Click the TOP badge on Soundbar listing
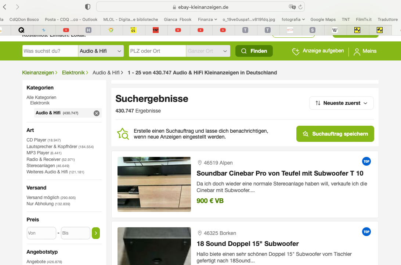 pyautogui.click(x=366, y=161)
